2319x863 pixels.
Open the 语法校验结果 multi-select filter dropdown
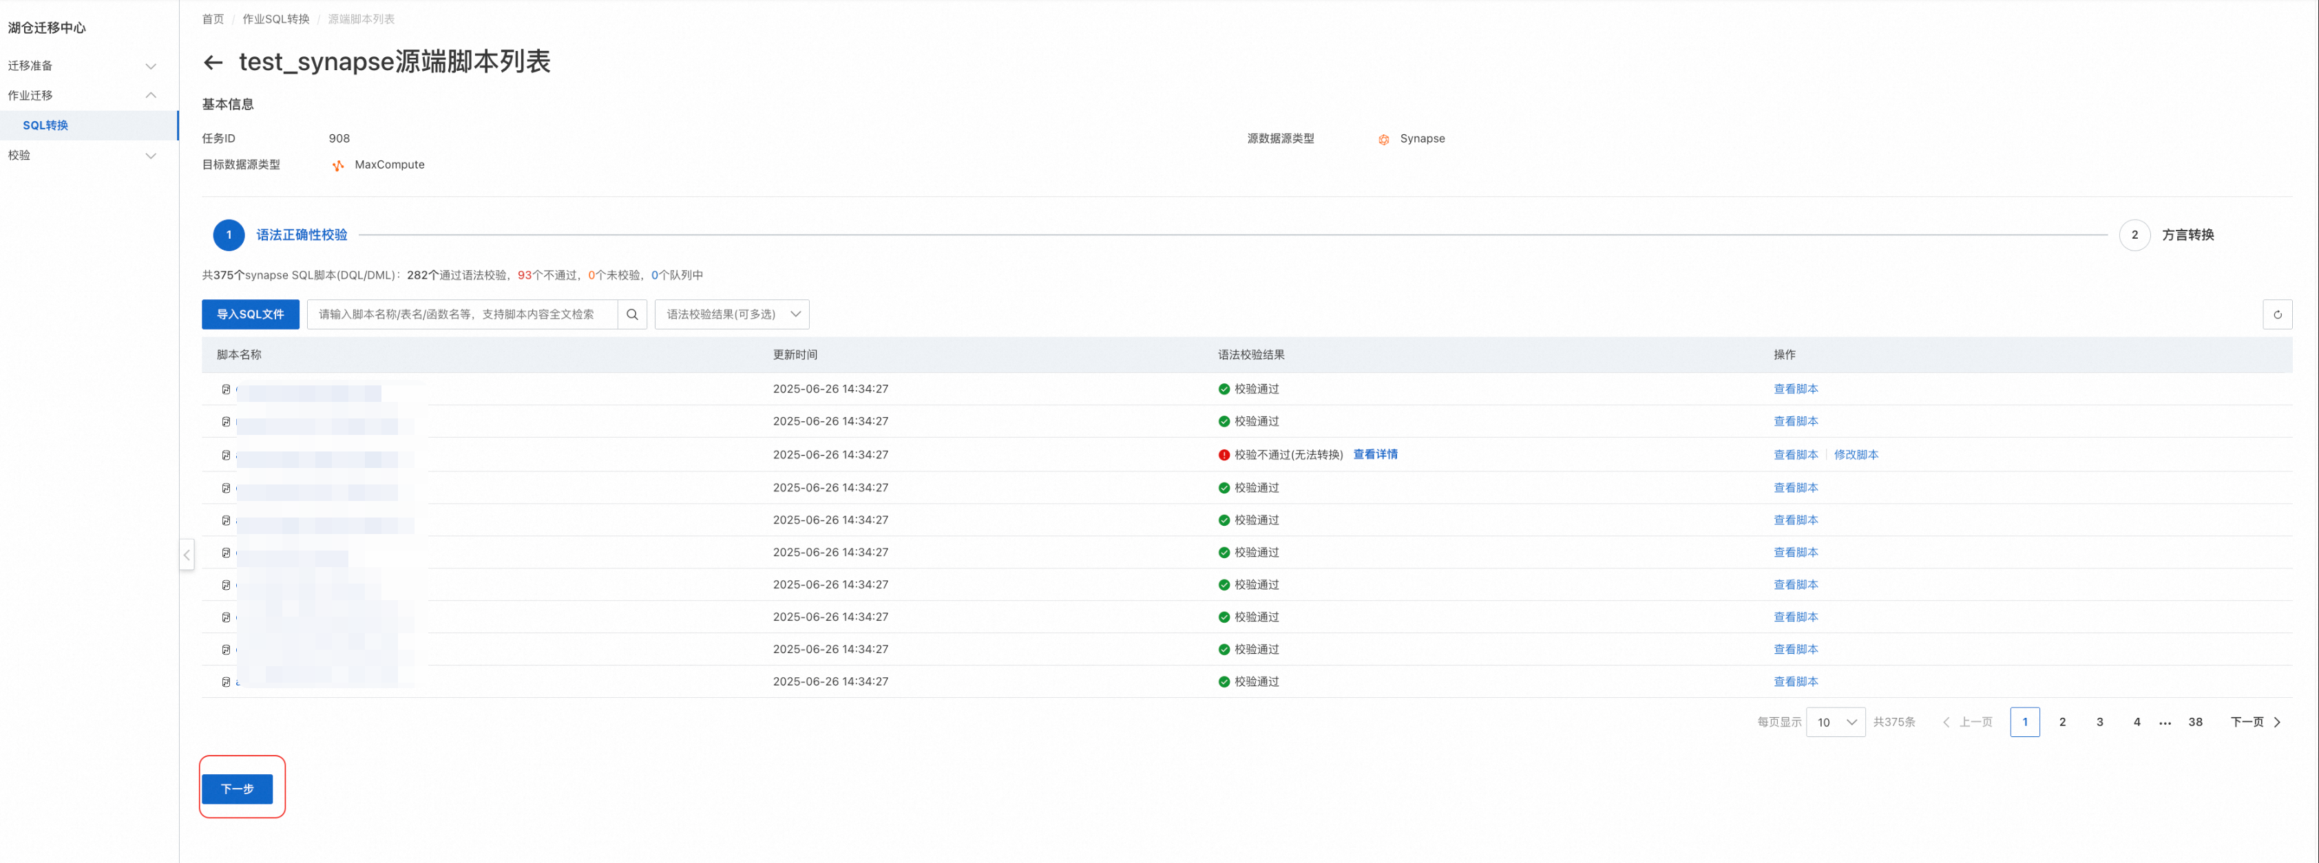pos(732,314)
